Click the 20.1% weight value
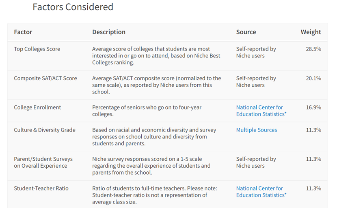This screenshot has height=208, width=337. click(313, 78)
